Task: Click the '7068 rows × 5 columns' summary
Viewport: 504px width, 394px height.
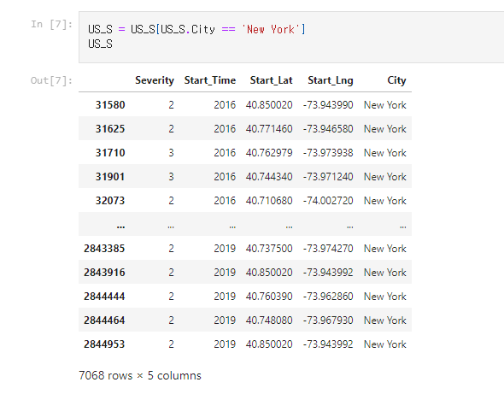Action: [140, 375]
